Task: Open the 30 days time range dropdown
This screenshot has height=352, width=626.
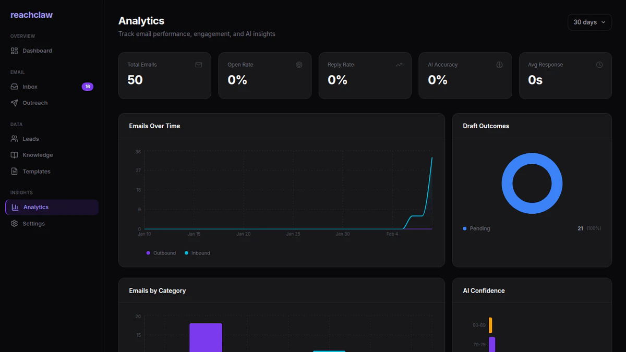Action: tap(589, 22)
